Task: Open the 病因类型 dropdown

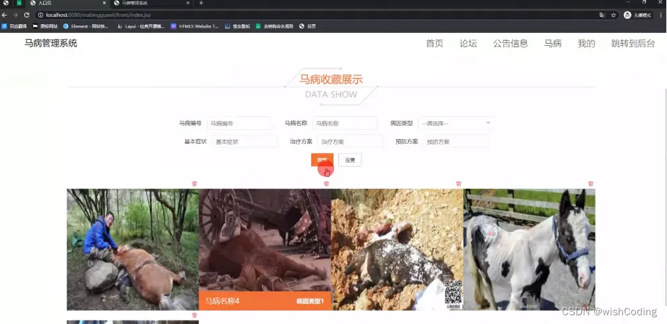Action: click(456, 123)
